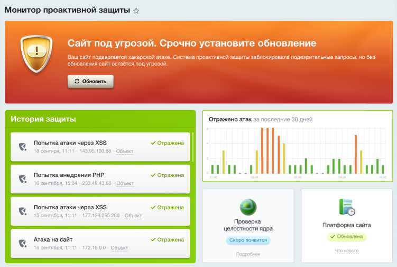Click shield icon of the PHP injection entry
The image size is (397, 267).
point(22,179)
